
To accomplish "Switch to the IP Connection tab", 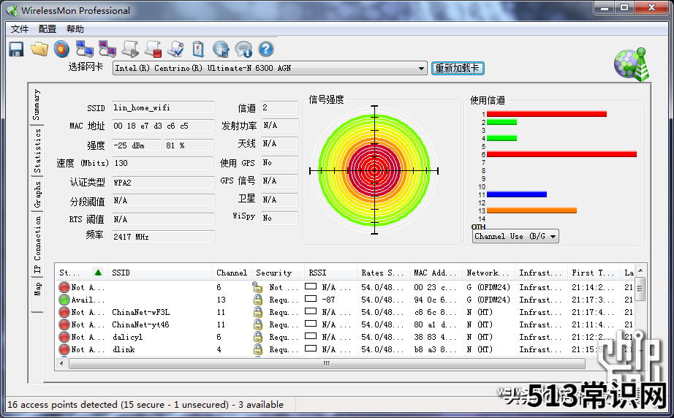I will (38, 245).
